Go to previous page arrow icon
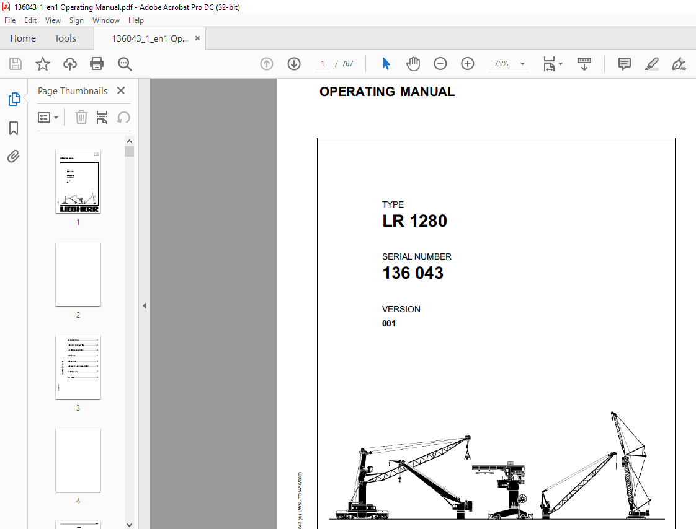 click(267, 64)
